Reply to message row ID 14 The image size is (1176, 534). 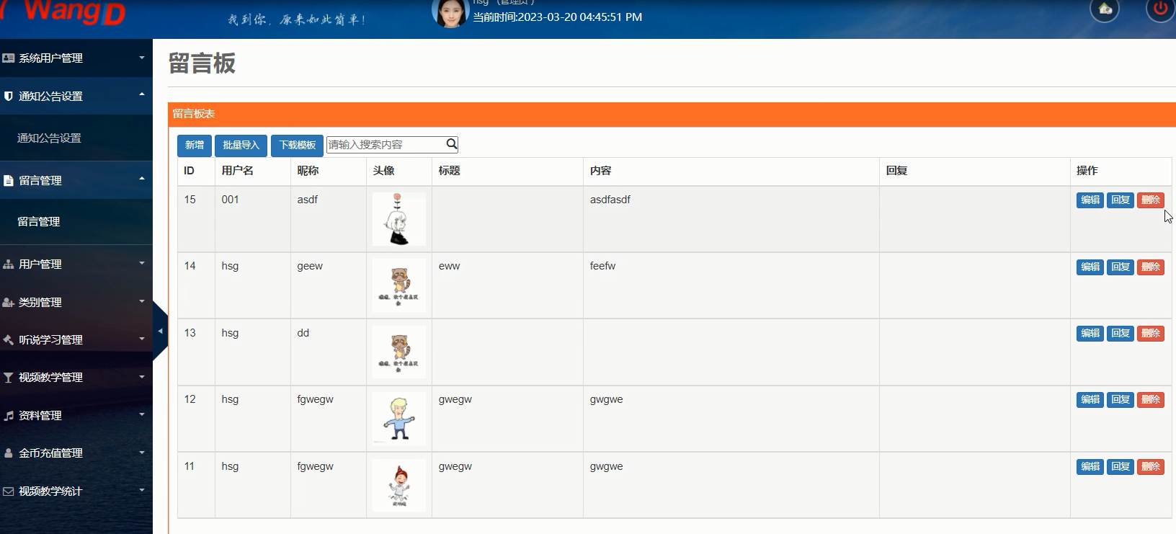(1121, 267)
